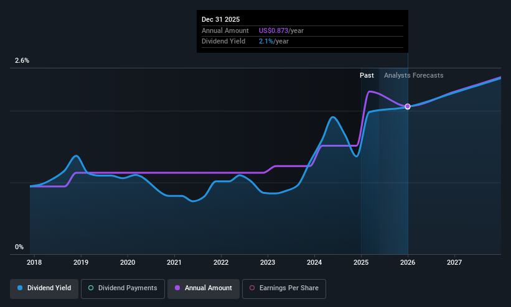Toggle the Dividend Yield series
This screenshot has height=307, width=511.
(44, 288)
